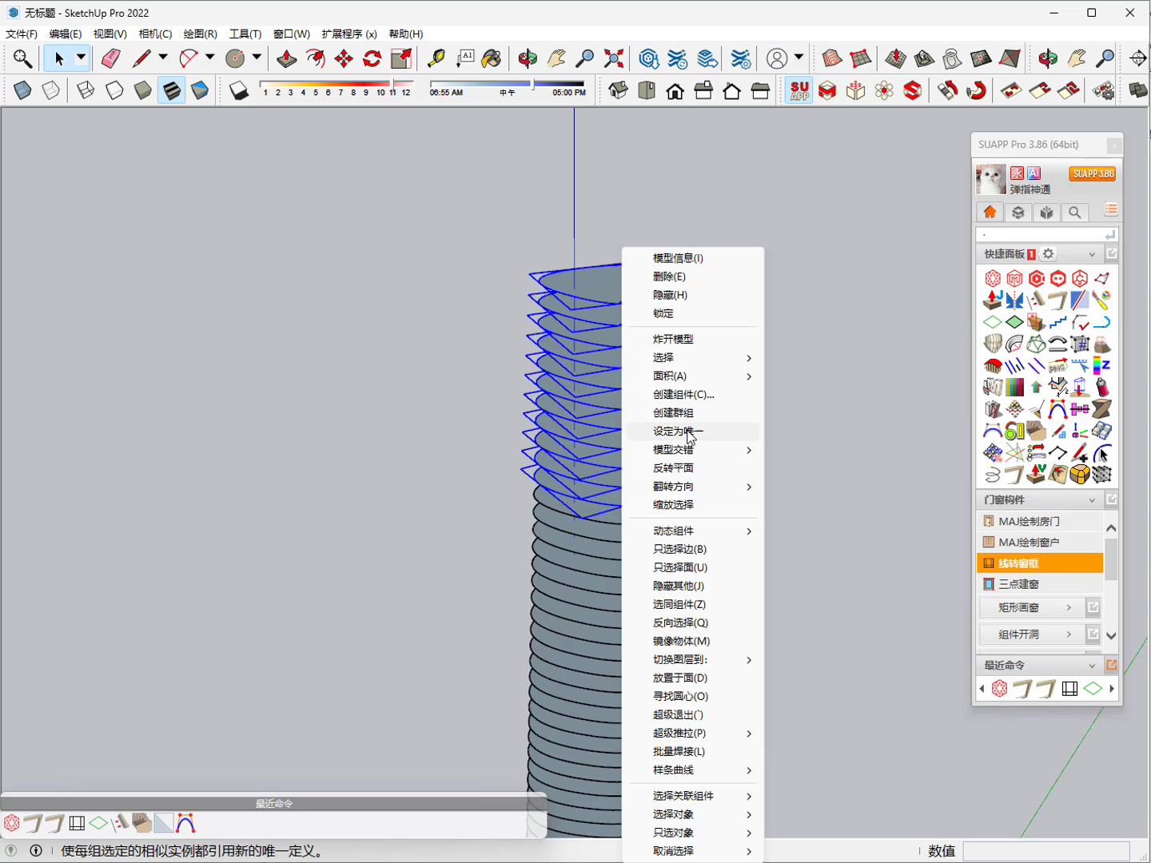
Task: Select the Move tool
Action: pos(344,58)
